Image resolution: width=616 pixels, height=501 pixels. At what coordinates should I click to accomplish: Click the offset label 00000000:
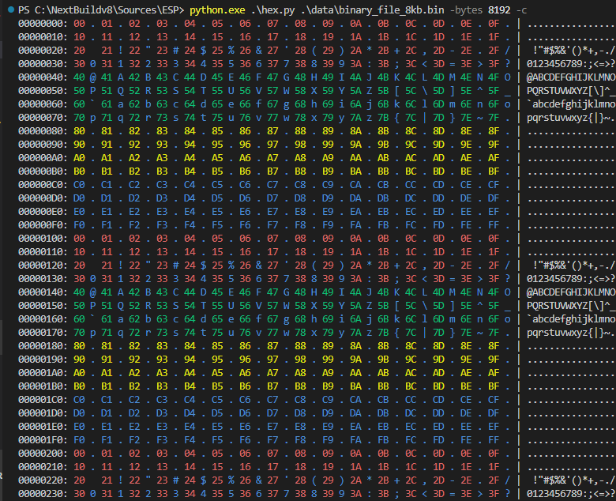(x=43, y=24)
